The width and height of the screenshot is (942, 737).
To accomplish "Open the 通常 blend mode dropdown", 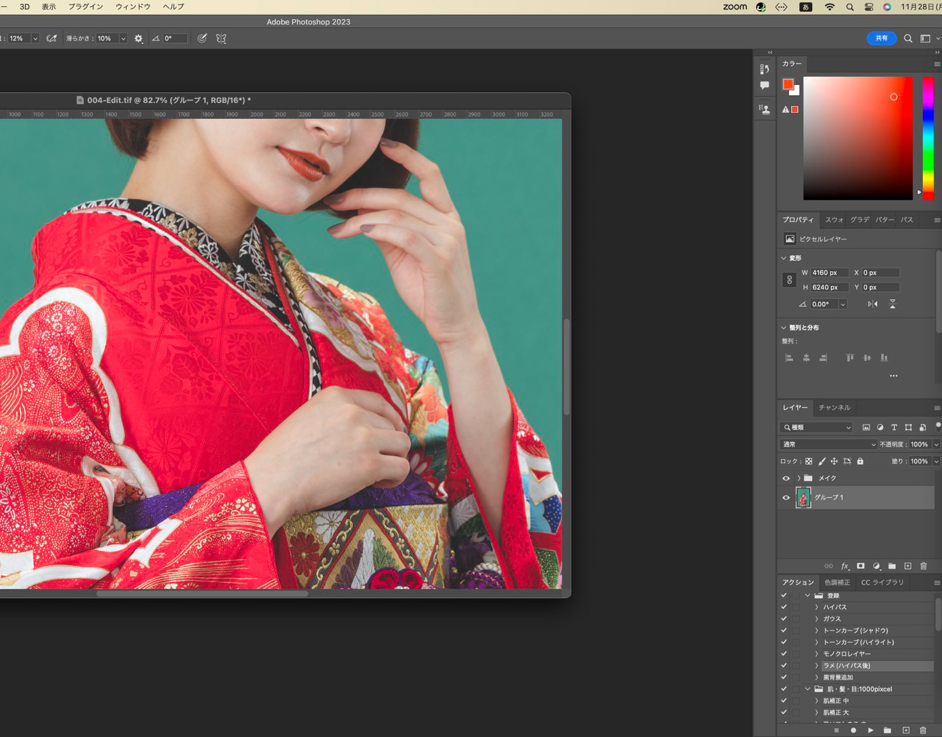I will click(829, 445).
